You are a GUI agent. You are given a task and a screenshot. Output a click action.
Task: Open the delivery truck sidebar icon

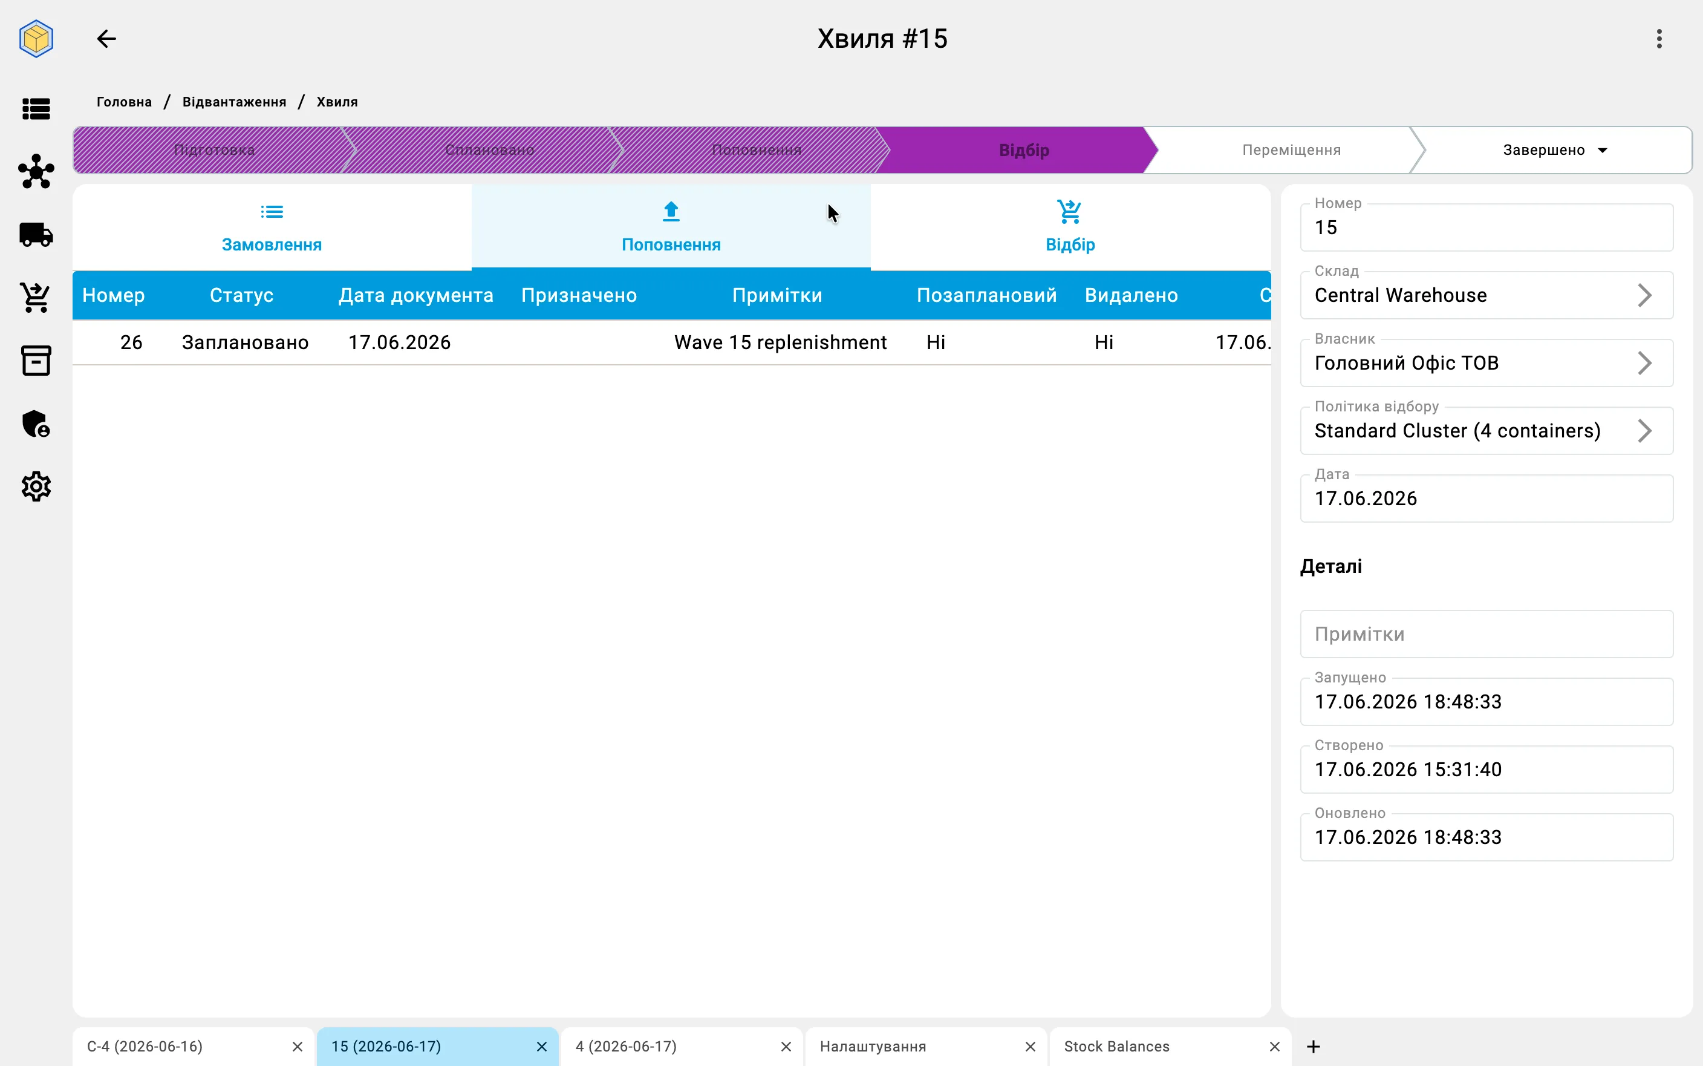[x=36, y=235]
